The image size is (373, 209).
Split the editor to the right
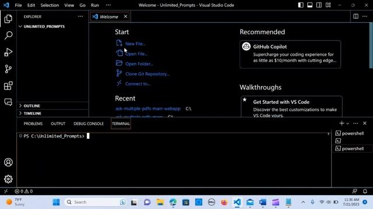click(356, 16)
